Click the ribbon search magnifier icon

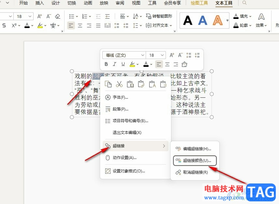point(244,3)
